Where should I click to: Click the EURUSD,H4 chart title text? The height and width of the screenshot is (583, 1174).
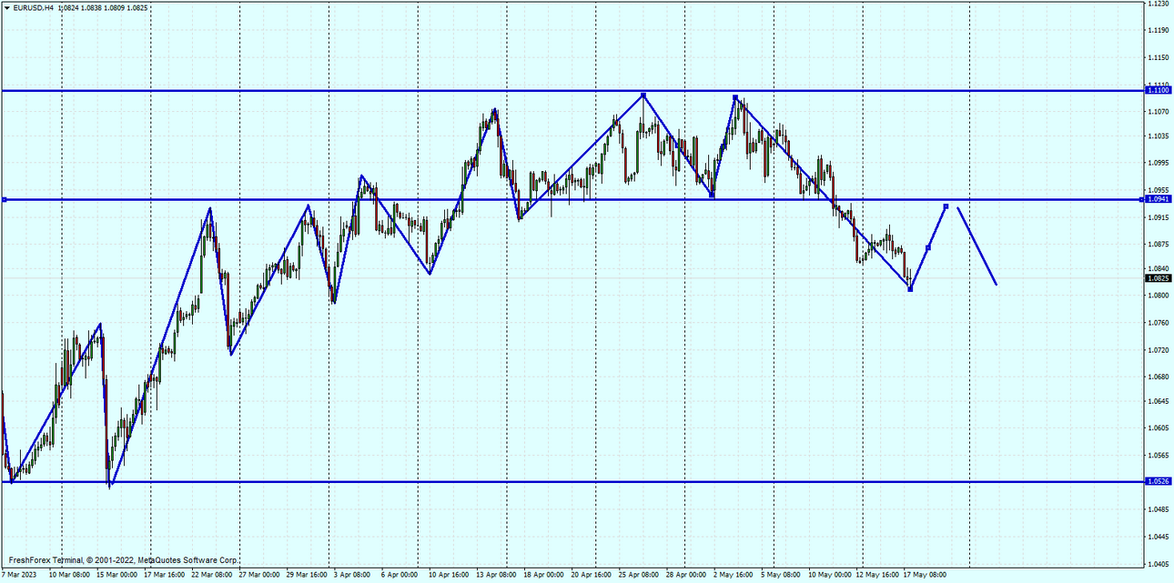pos(33,7)
